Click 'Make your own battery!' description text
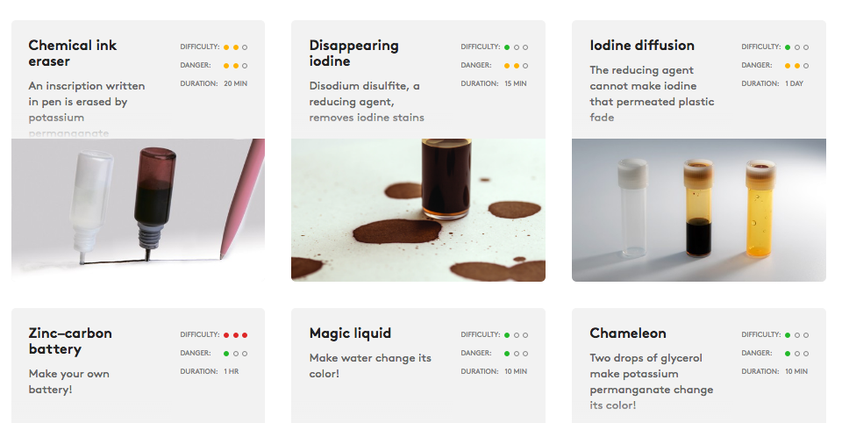Viewport: 842px width, 423px height. (x=68, y=381)
